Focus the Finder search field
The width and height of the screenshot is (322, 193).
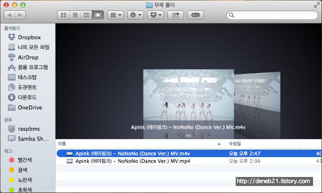pos(272,15)
